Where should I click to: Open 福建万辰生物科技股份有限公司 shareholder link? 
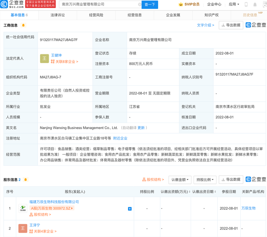coord(54,202)
